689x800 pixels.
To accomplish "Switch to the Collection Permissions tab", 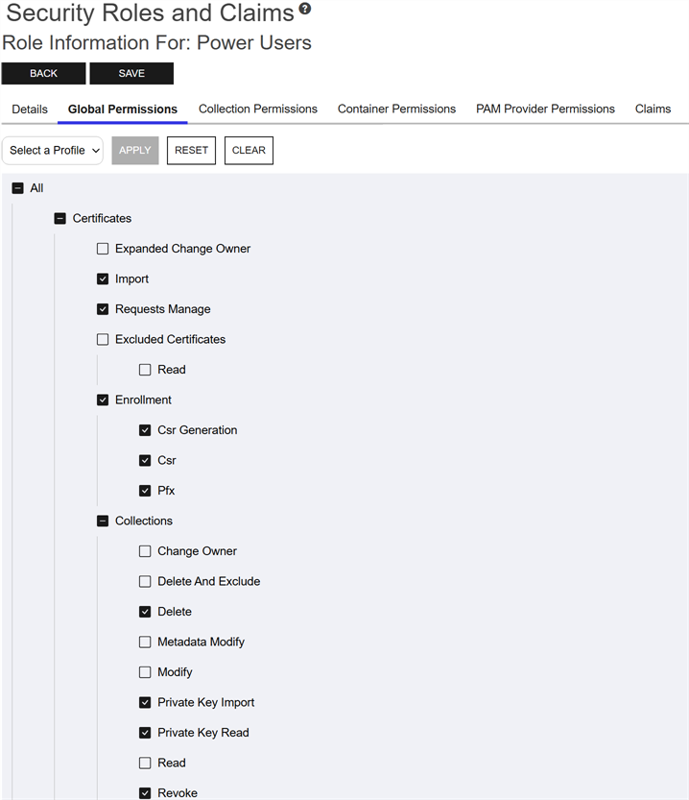I will [257, 109].
